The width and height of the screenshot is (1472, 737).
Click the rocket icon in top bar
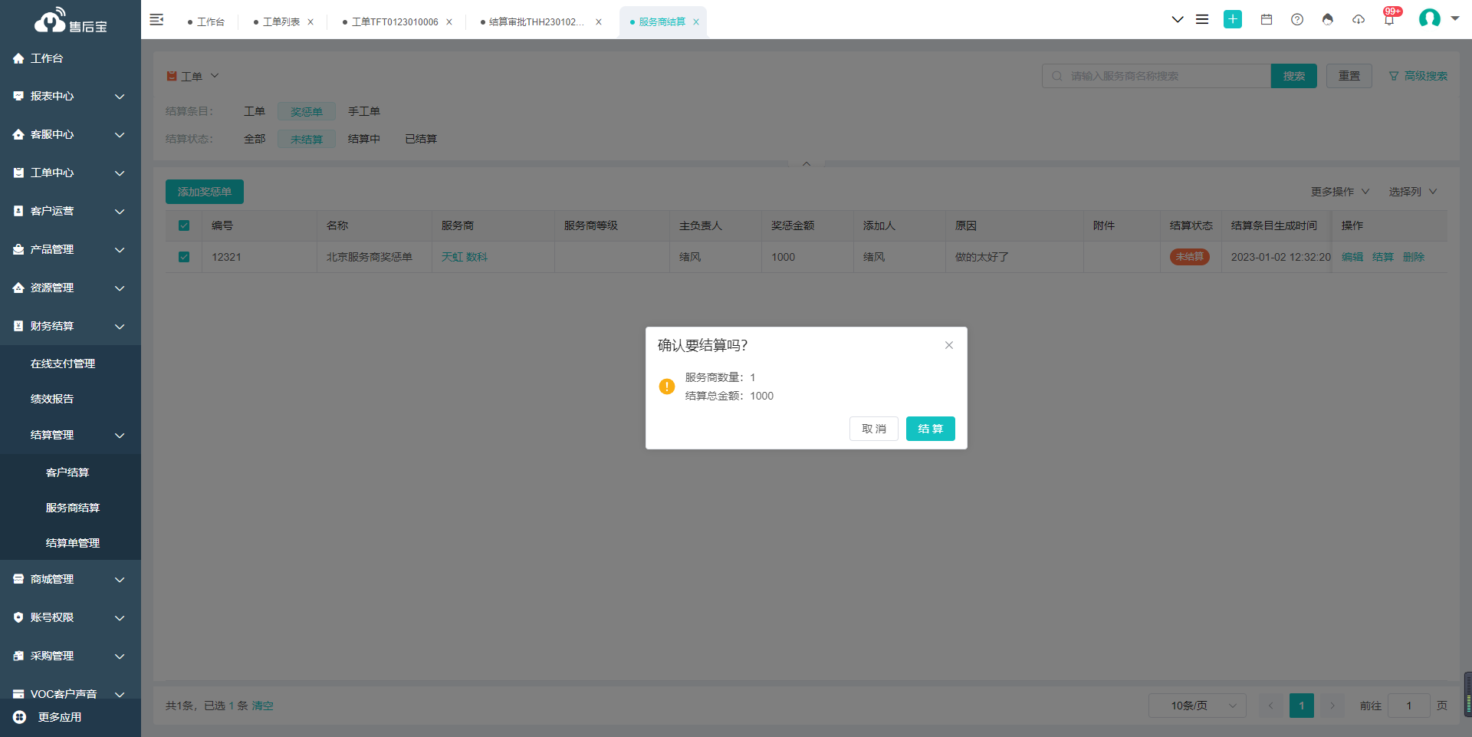click(x=1328, y=19)
